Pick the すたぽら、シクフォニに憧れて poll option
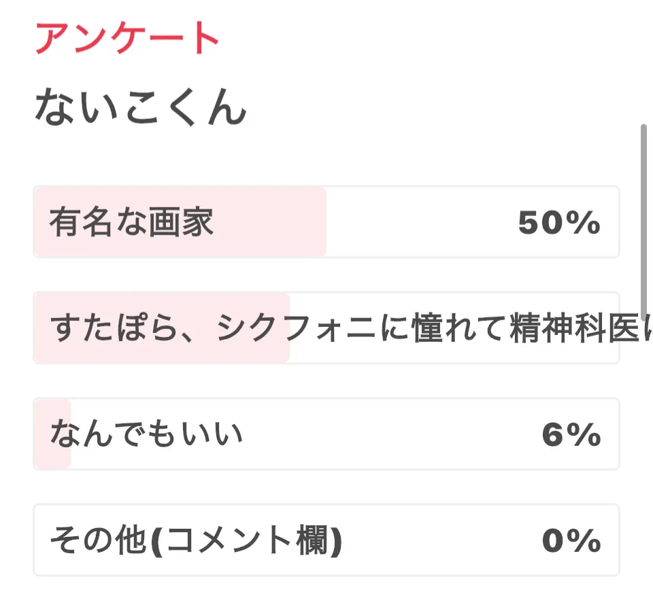The height and width of the screenshot is (613, 653). pos(326,328)
